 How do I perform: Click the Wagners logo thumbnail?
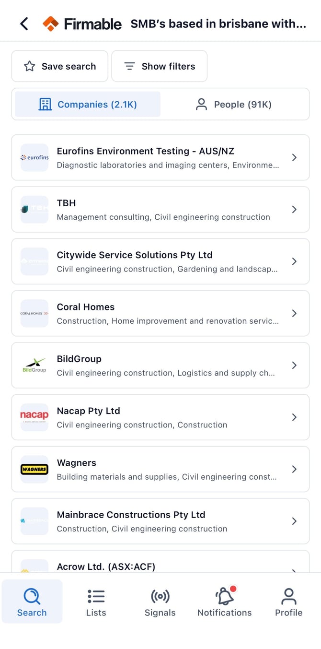[x=34, y=469]
